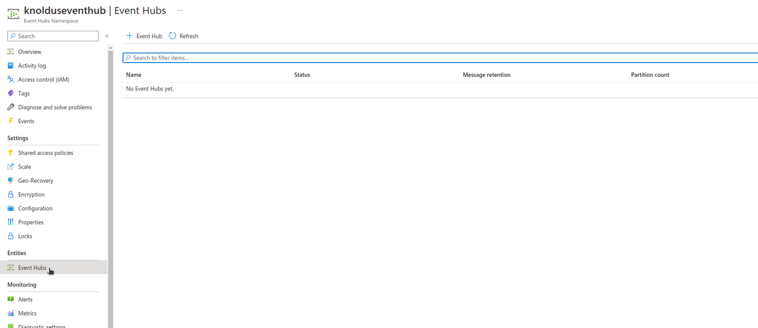Click the circular Refresh arrow icon
The height and width of the screenshot is (328, 758).
pyautogui.click(x=173, y=36)
